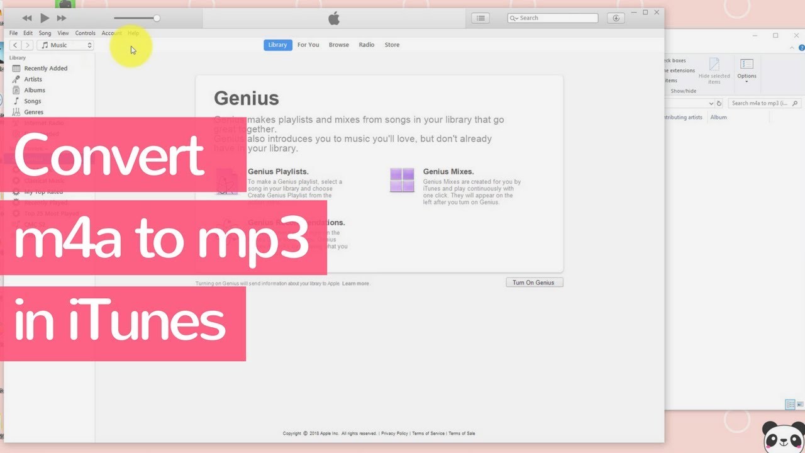Open the File menu
Image resolution: width=805 pixels, height=453 pixels.
click(13, 33)
